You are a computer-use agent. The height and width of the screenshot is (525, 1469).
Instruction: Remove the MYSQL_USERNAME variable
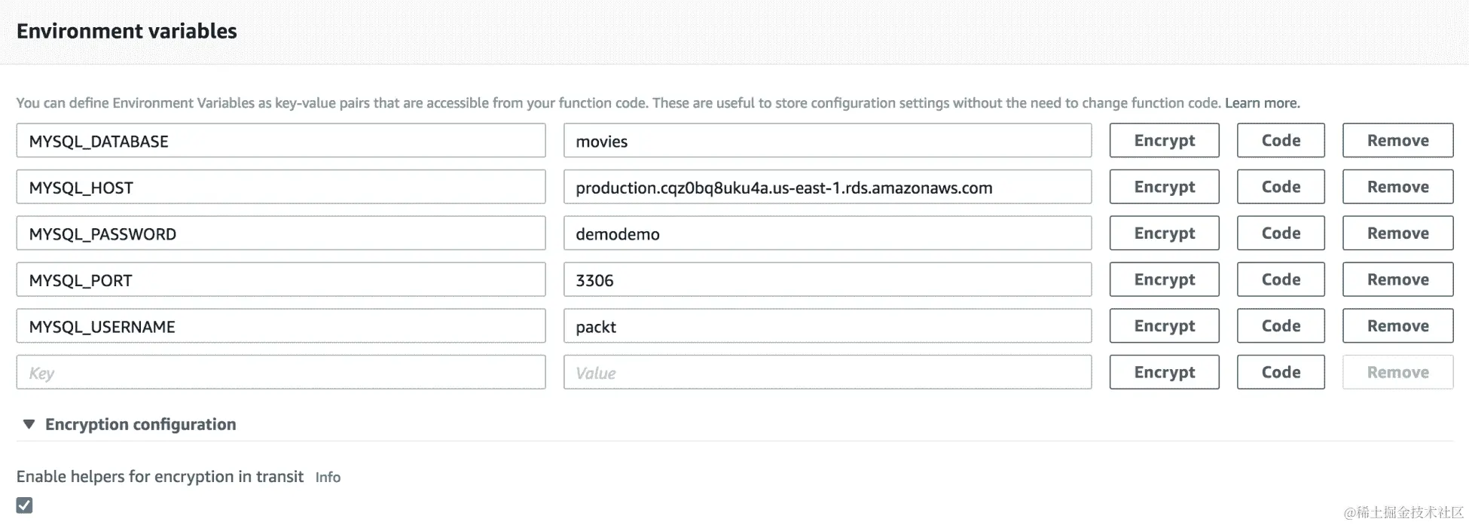[1397, 326]
